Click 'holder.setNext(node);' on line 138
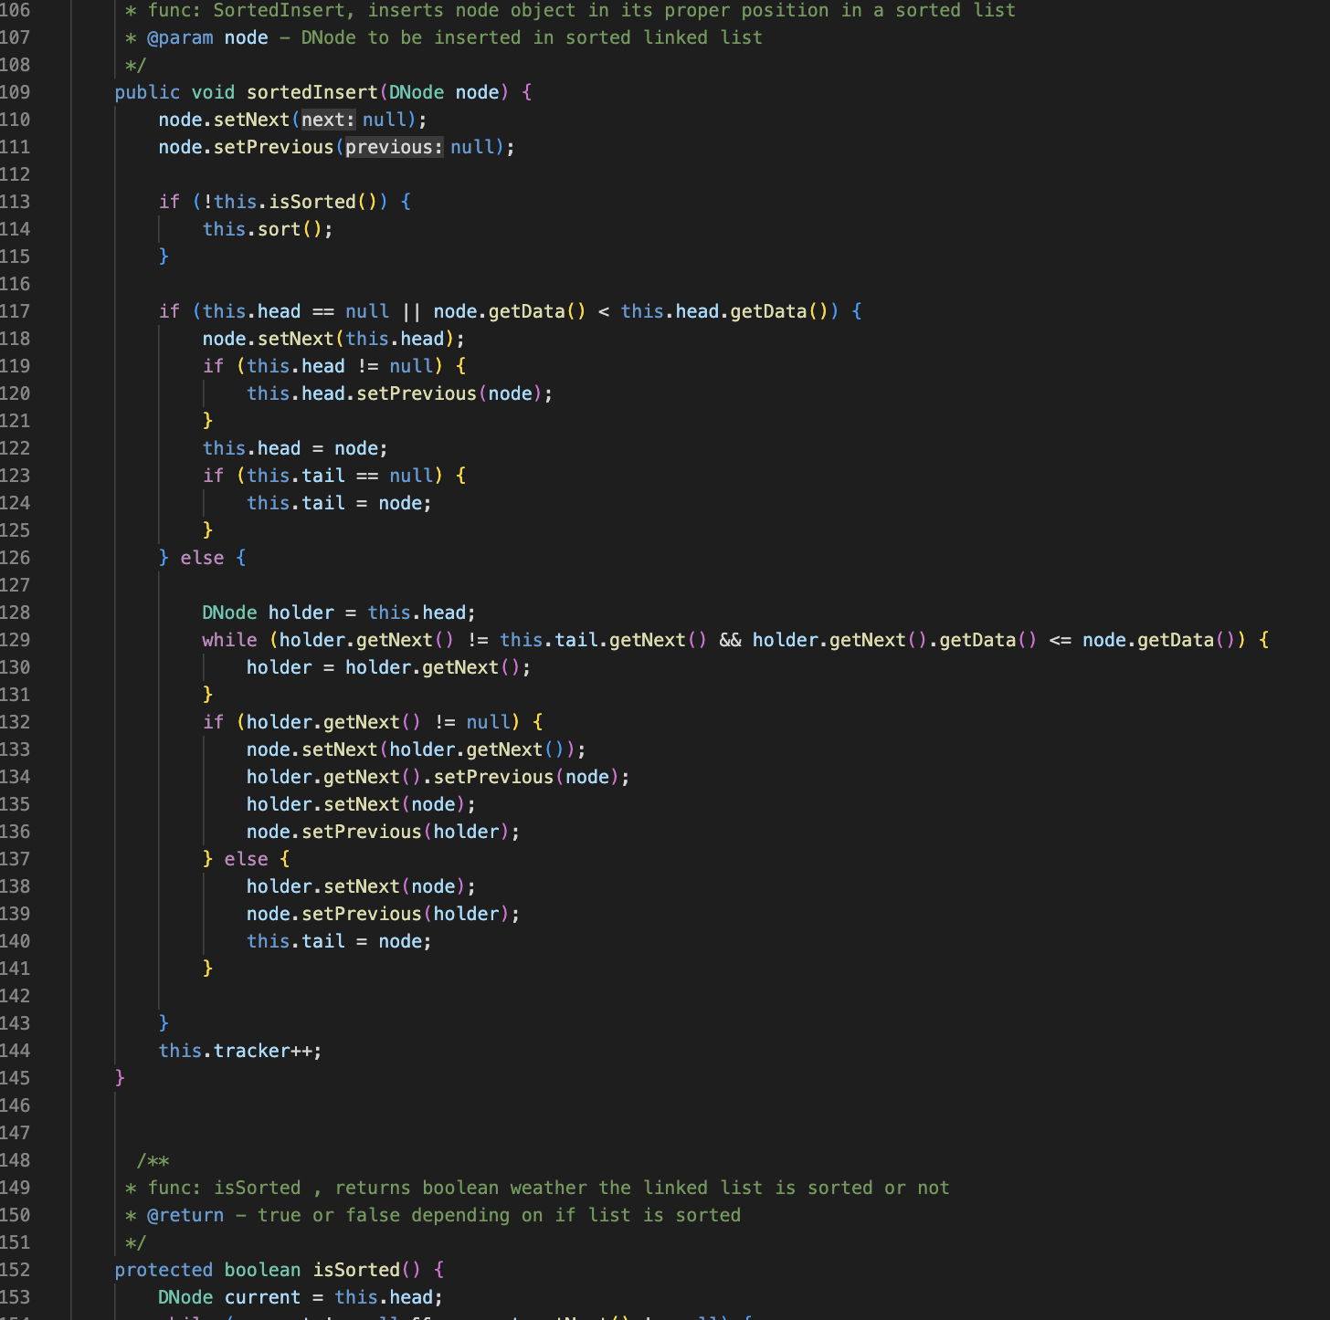The image size is (1330, 1320). (x=362, y=886)
